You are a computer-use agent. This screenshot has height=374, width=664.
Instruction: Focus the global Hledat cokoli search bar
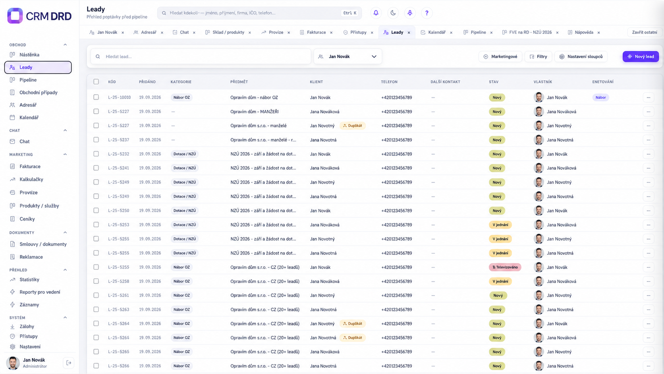click(260, 13)
